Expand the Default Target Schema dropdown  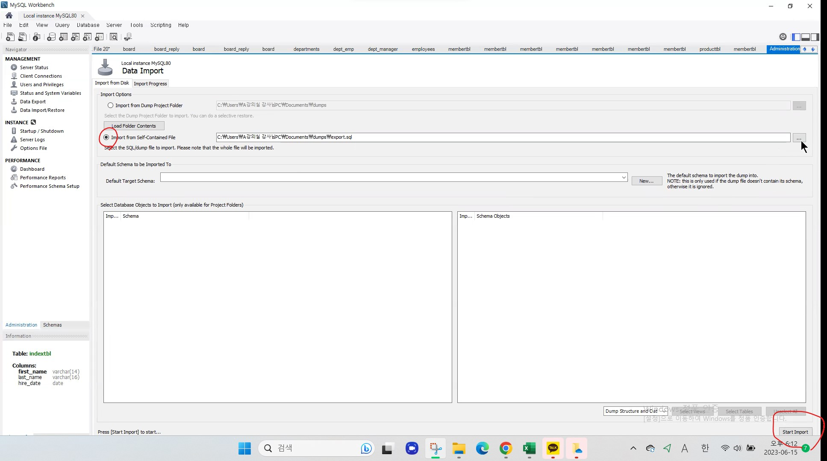pos(624,177)
